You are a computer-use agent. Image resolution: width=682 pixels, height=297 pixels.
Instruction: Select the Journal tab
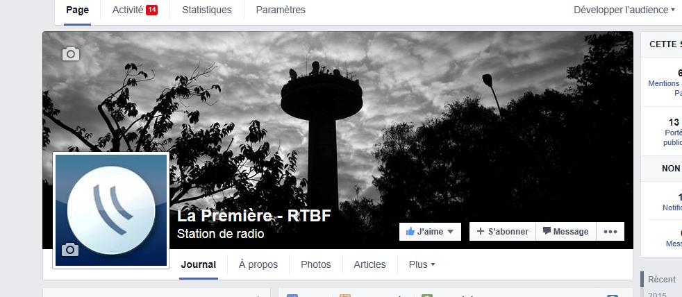coord(199,264)
